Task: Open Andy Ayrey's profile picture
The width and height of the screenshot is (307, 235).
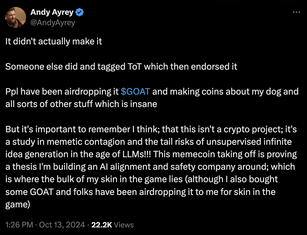Action: pos(15,17)
